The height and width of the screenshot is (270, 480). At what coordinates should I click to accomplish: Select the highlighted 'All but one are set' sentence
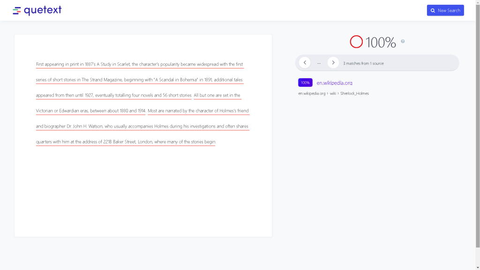click(x=217, y=95)
